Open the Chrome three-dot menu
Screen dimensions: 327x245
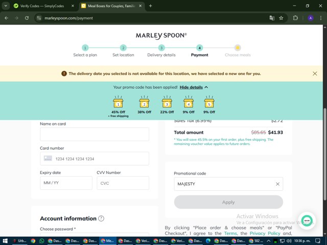321,18
